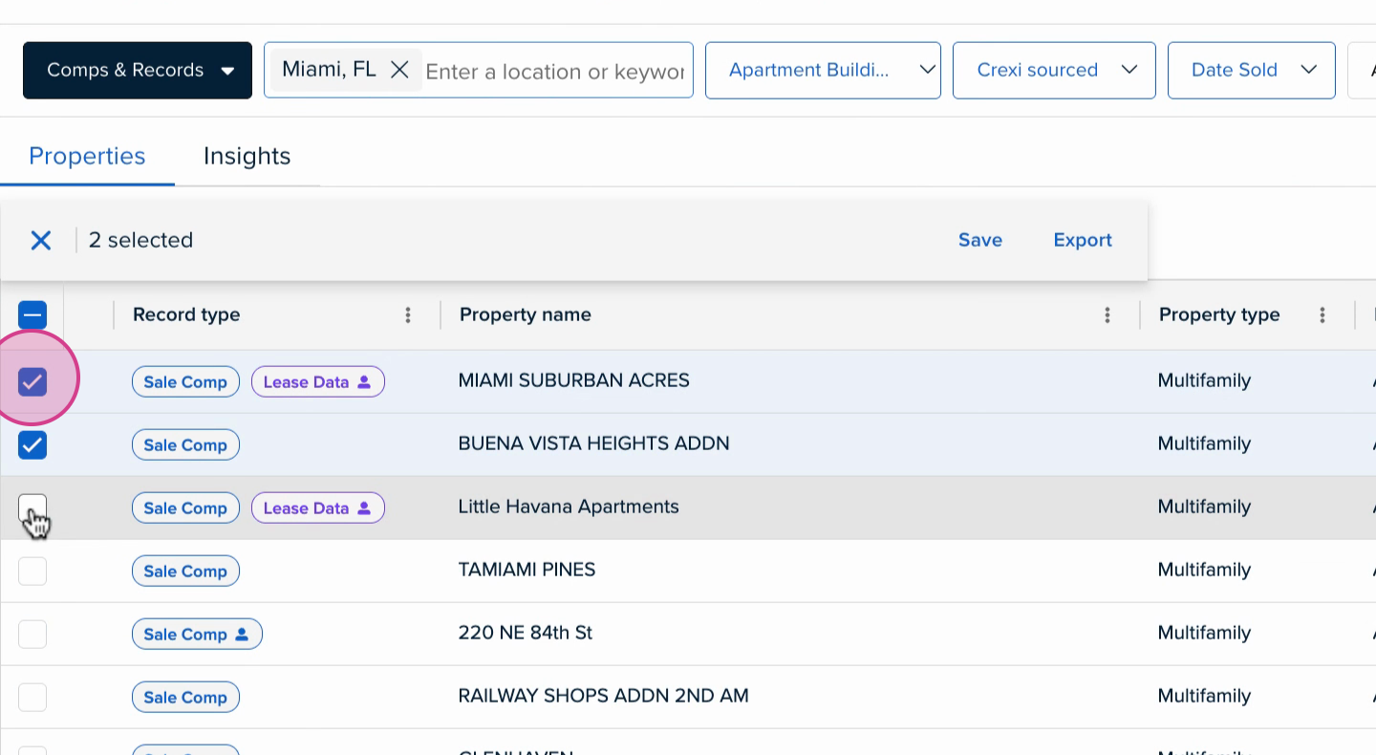Save the selected properties
This screenshot has width=1376, height=755.
point(979,240)
